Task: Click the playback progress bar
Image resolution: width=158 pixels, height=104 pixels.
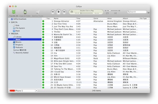Action: tap(87, 13)
